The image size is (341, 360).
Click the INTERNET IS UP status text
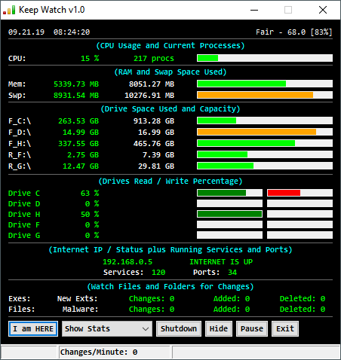221,262
